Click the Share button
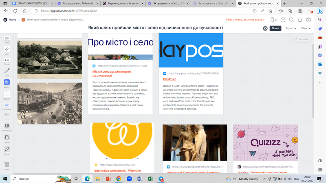This screenshot has width=326, height=183. [x=275, y=28]
